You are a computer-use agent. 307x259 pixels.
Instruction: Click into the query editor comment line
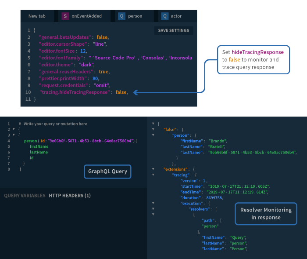click(53, 124)
